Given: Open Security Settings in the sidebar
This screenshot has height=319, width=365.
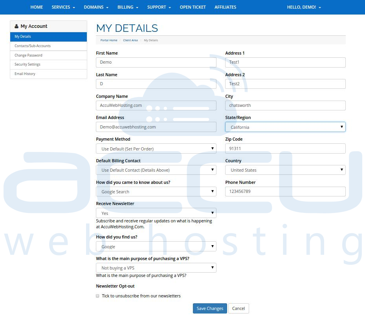Looking at the screenshot, I should point(48,64).
